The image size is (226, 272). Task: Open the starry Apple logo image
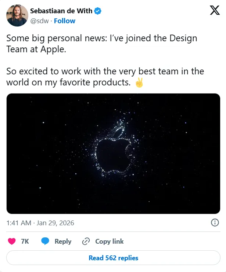pyautogui.click(x=113, y=154)
